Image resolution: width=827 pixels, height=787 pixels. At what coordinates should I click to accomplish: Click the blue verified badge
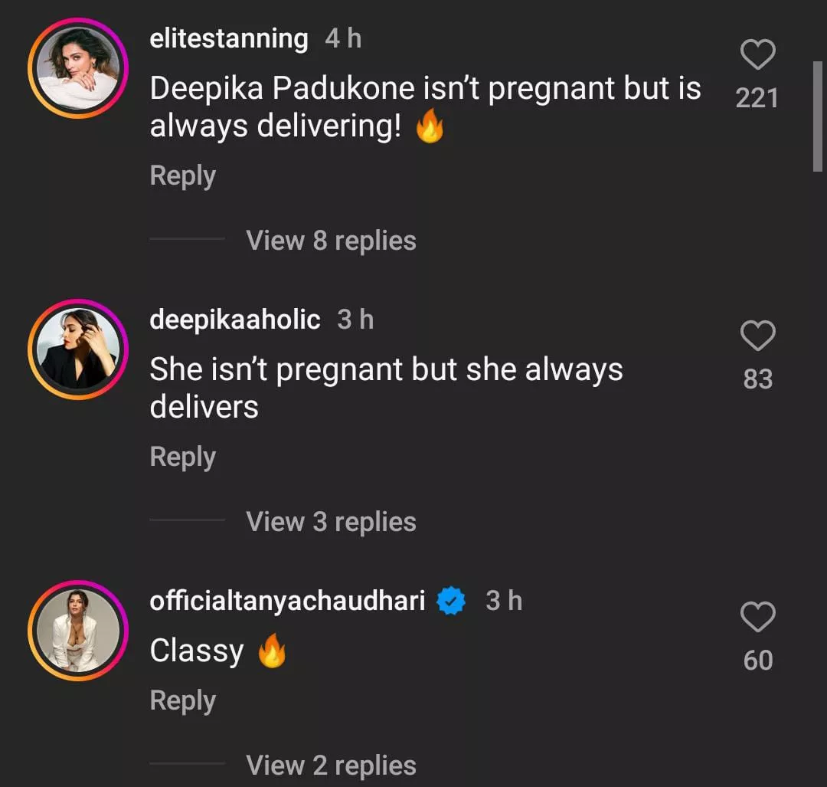coord(452,602)
